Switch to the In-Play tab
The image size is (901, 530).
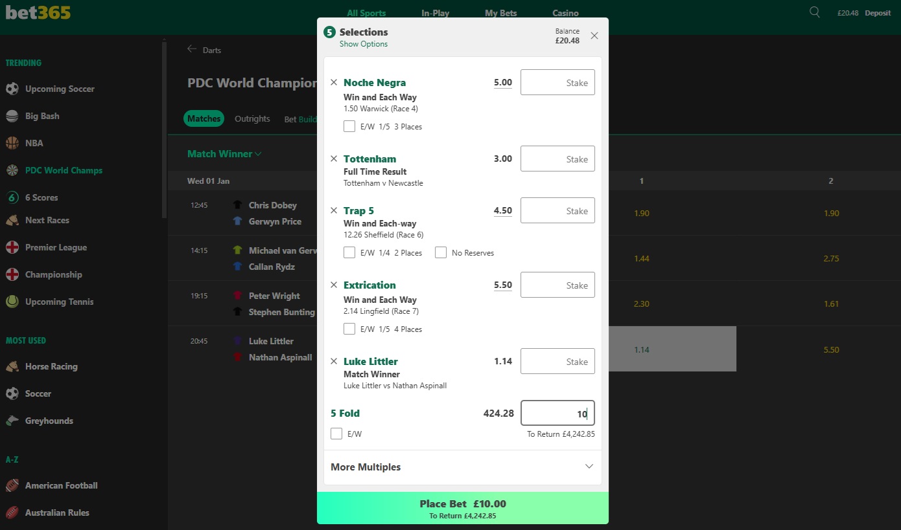(x=435, y=12)
